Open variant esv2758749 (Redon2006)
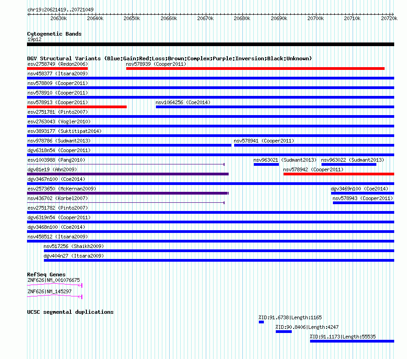This screenshot has height=359, width=407. [58, 64]
